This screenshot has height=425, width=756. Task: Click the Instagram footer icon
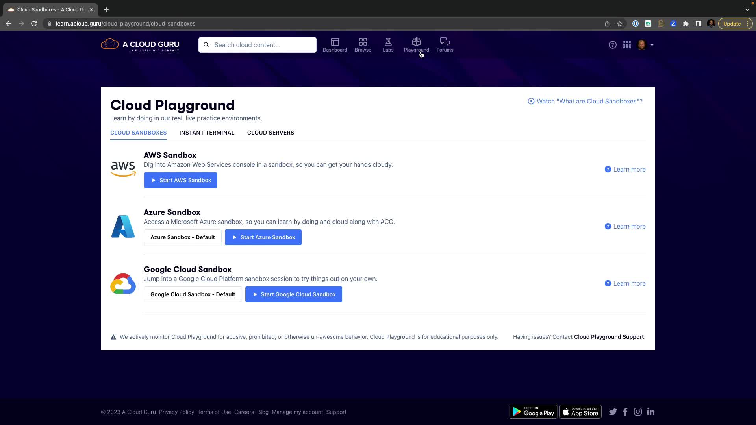(x=637, y=412)
